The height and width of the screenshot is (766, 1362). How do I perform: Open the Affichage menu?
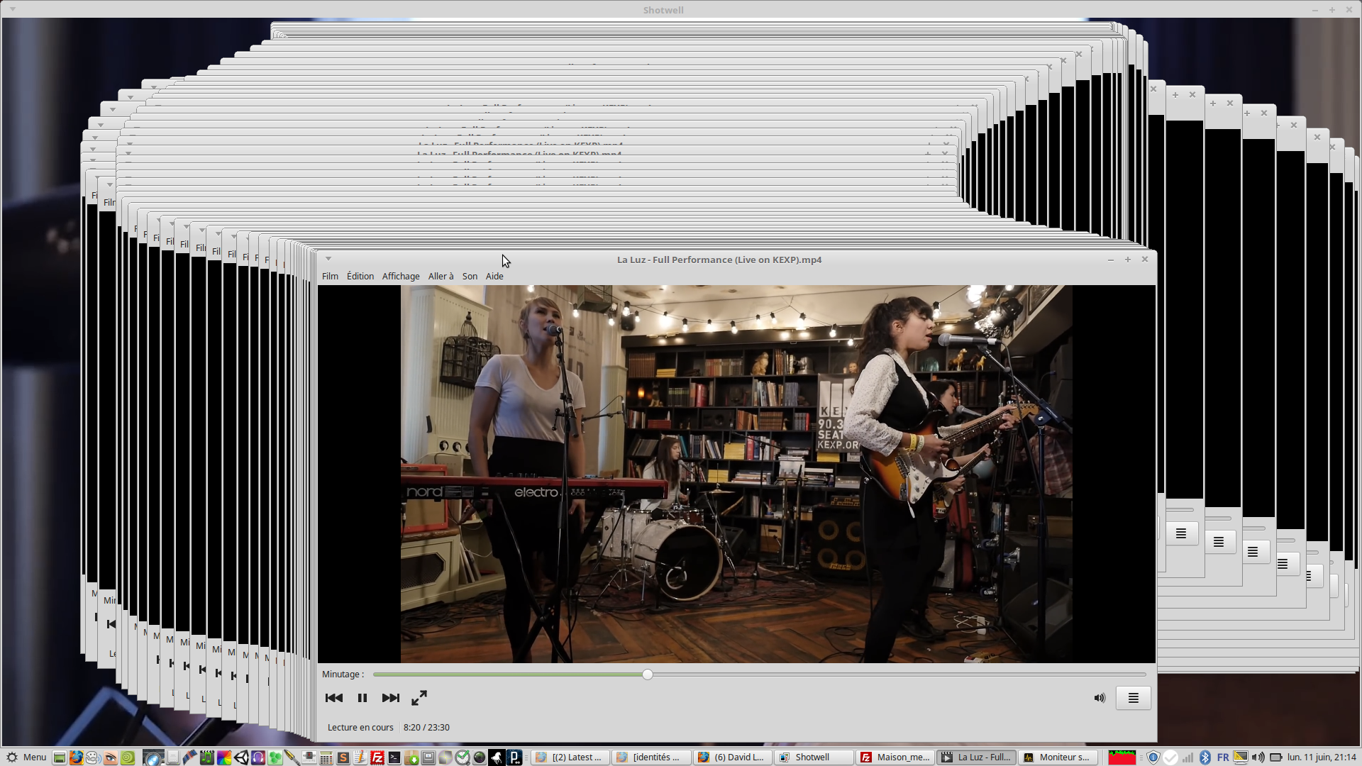click(x=401, y=277)
